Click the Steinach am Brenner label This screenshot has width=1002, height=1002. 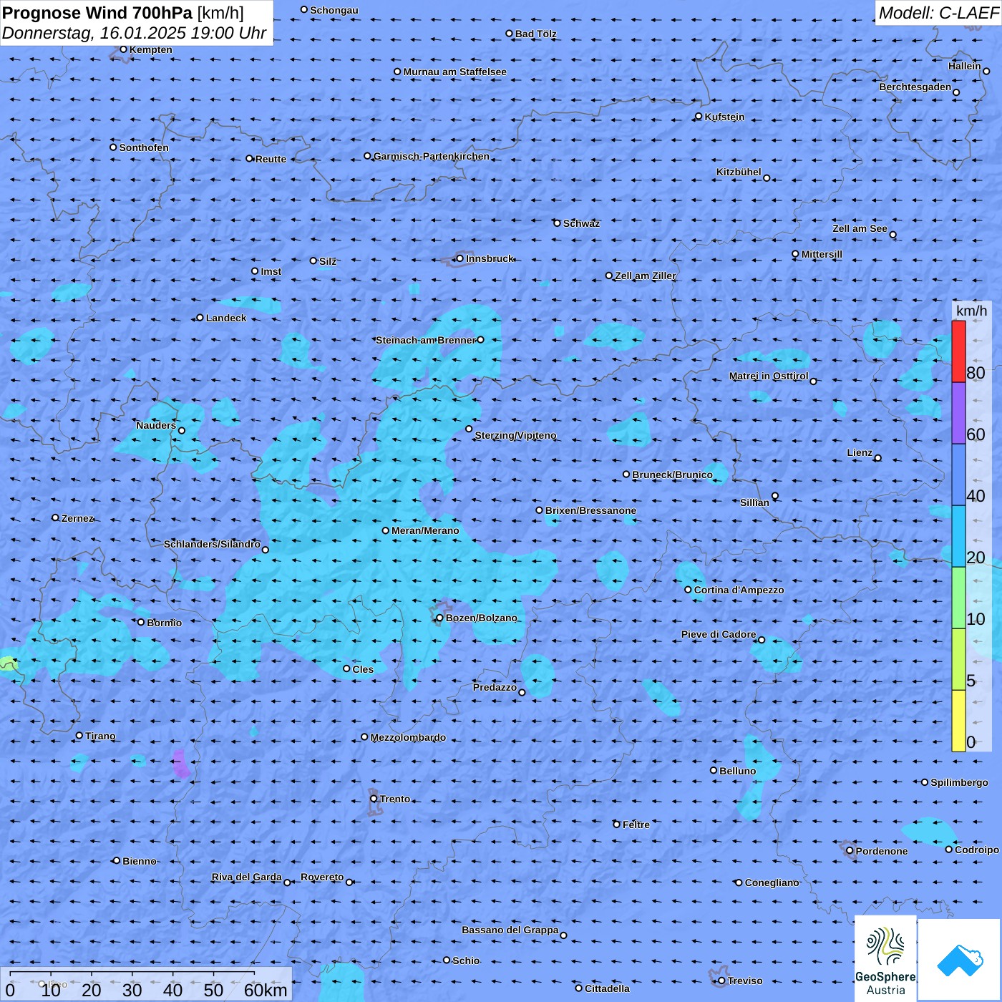tap(425, 340)
